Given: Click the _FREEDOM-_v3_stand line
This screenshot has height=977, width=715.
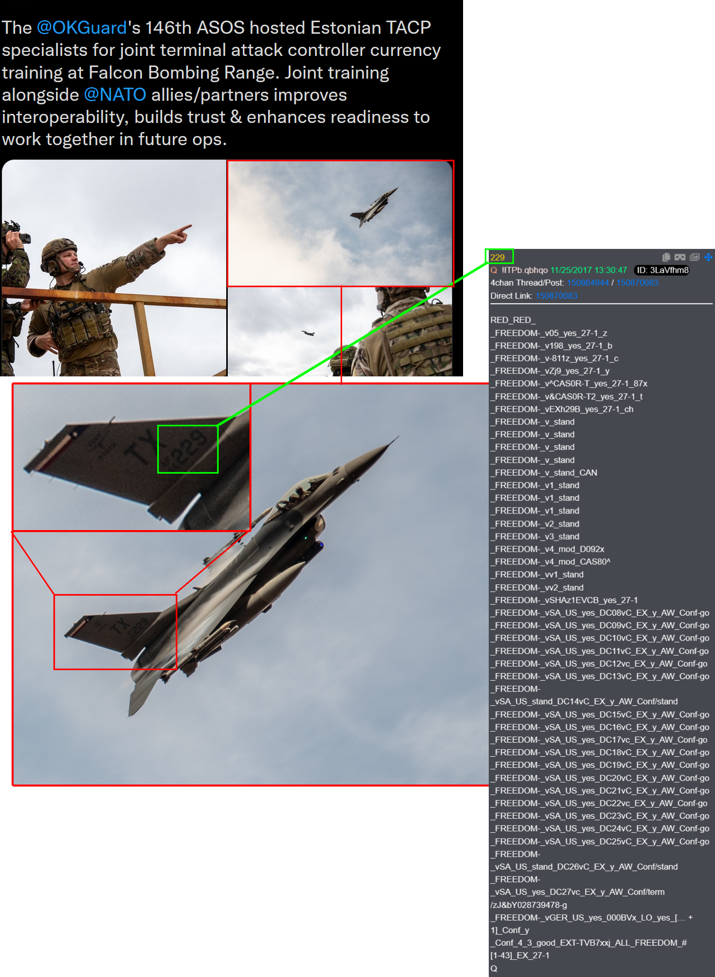Looking at the screenshot, I should (x=535, y=537).
